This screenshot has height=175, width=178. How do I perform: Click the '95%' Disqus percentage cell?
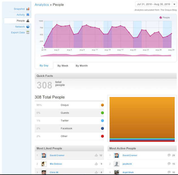pyautogui.click(x=39, y=105)
